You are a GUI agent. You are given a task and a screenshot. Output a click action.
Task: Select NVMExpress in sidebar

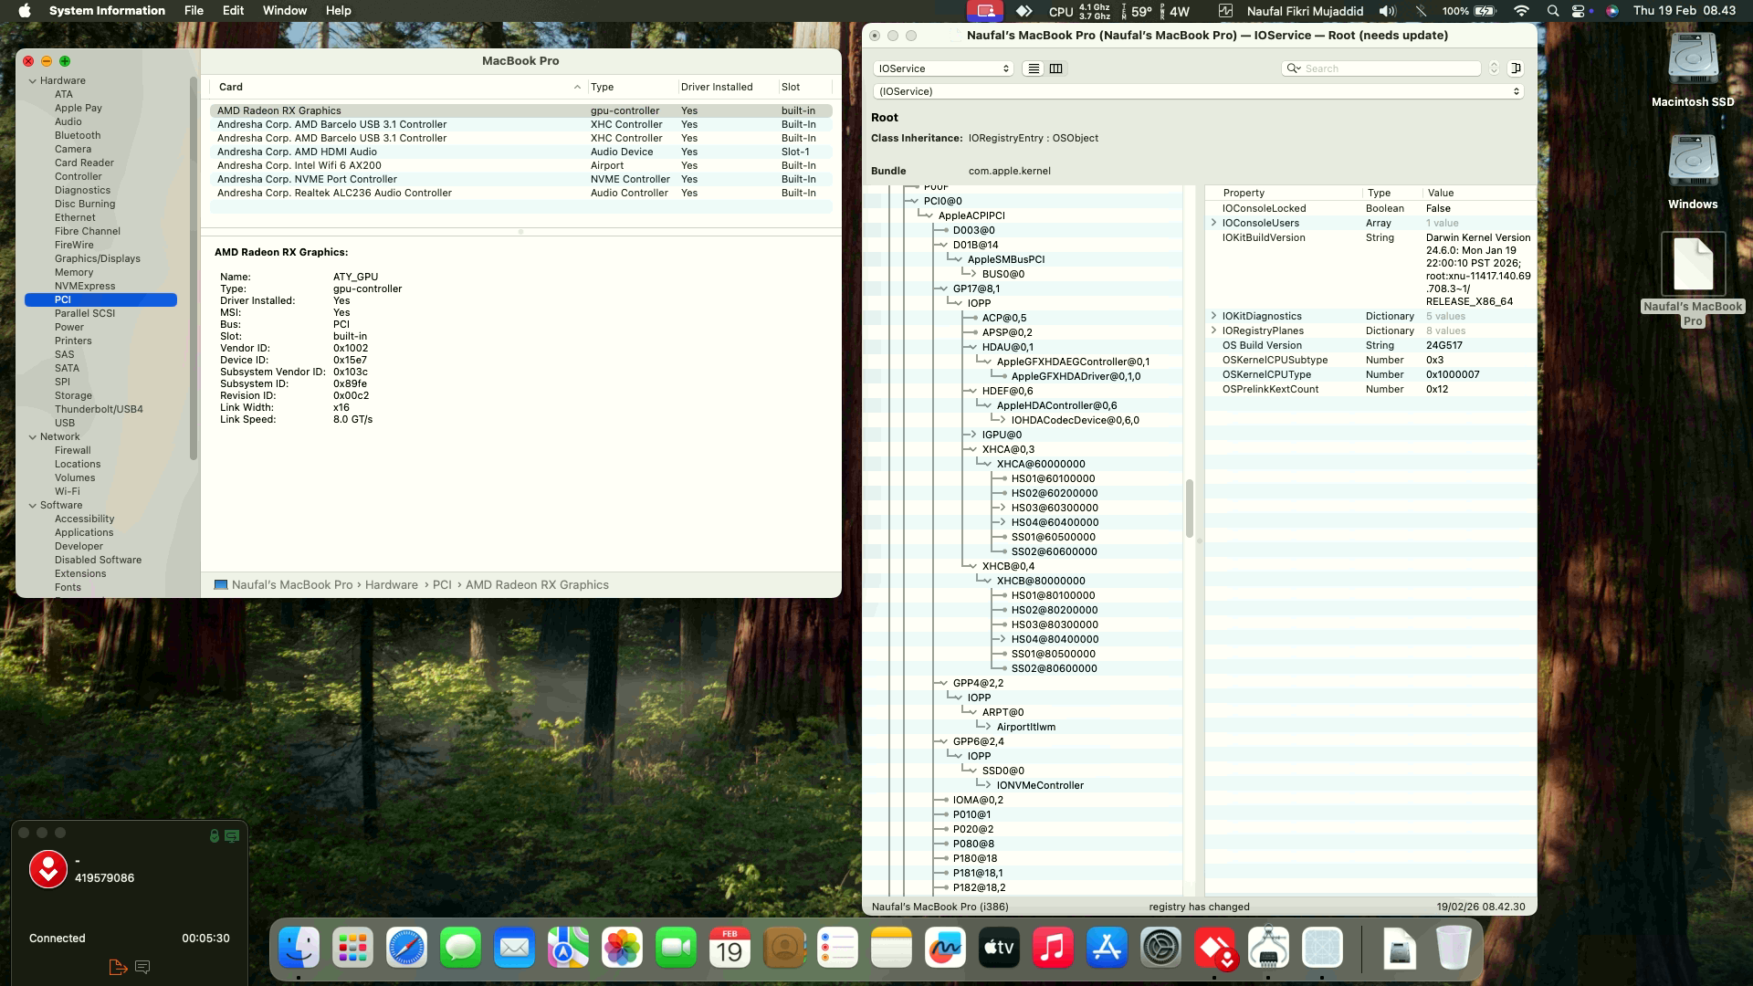85,286
